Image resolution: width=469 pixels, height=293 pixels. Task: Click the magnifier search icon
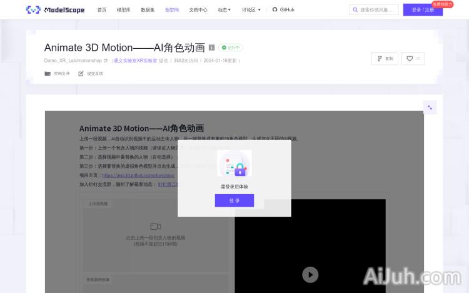click(x=355, y=10)
